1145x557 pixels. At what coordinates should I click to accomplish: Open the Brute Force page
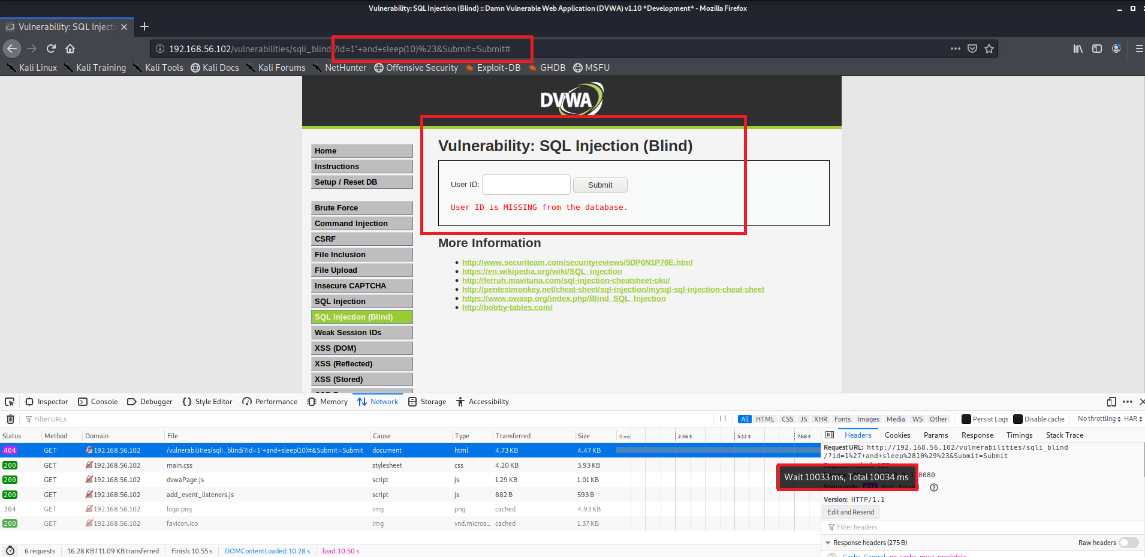point(362,208)
